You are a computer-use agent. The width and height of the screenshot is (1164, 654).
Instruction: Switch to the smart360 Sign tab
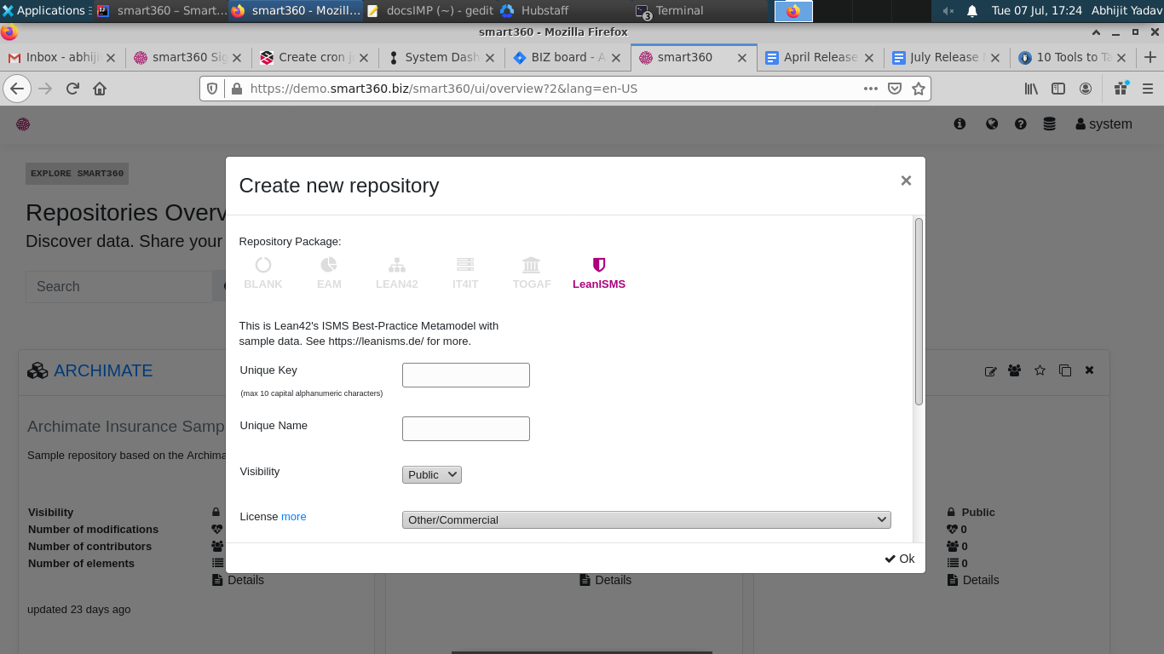[x=189, y=57]
